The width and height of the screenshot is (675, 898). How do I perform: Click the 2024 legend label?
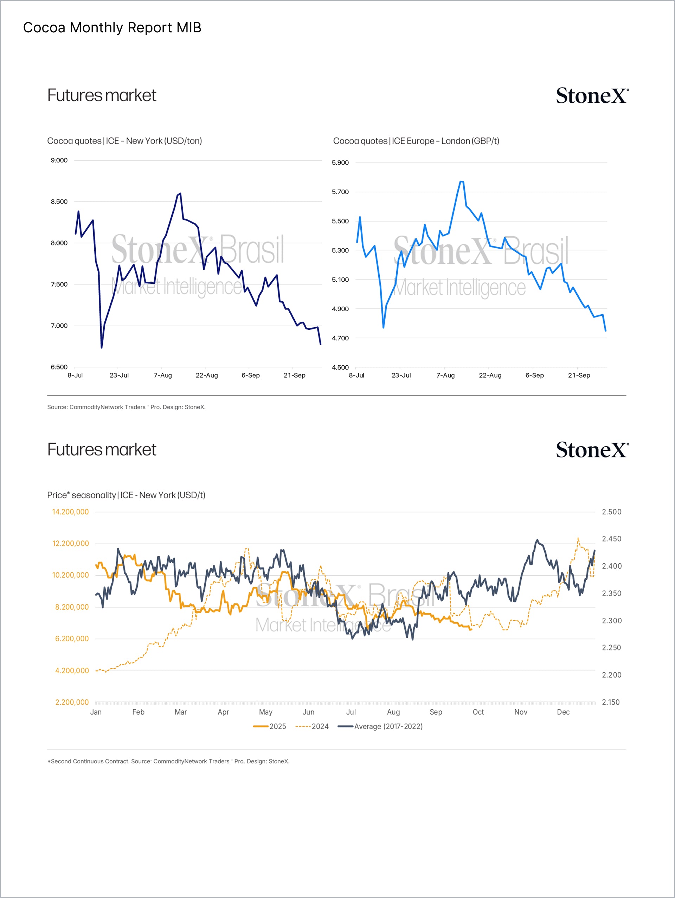click(320, 726)
